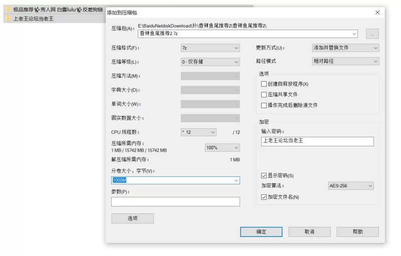Click the / 12 thread count text
401x256 pixels.
click(x=236, y=132)
